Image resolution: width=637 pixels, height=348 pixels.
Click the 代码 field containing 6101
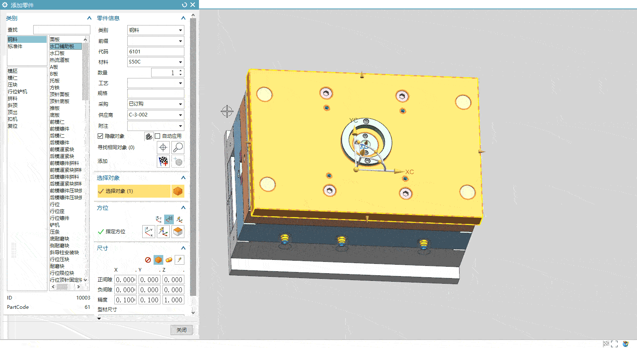156,52
